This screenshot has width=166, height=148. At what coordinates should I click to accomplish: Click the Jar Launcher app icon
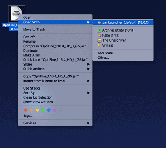click(x=99, y=23)
